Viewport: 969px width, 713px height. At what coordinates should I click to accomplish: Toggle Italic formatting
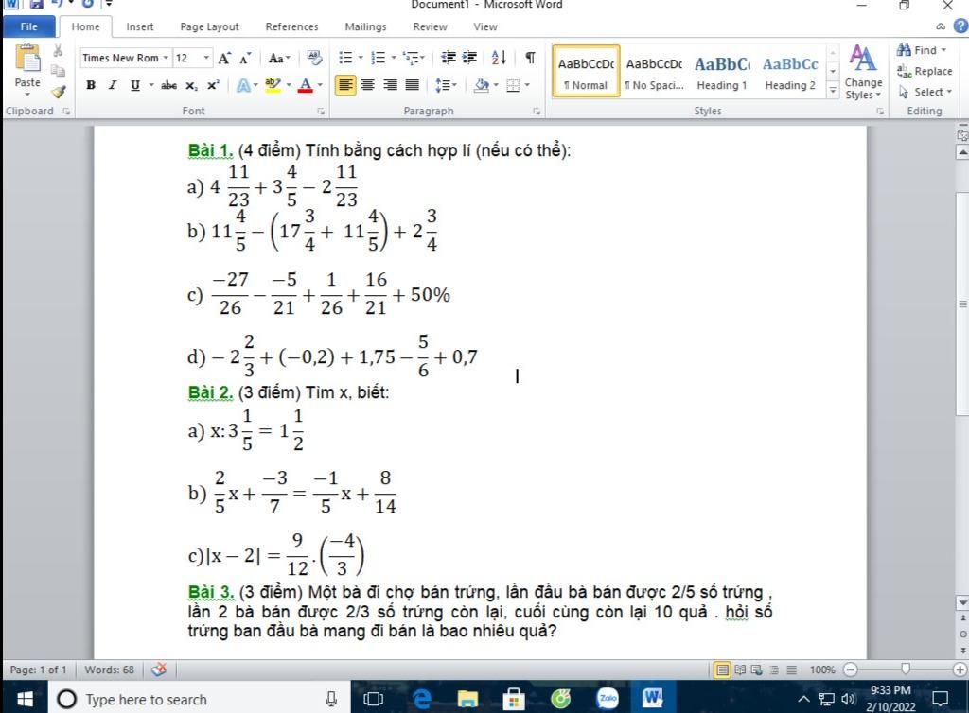pos(113,85)
